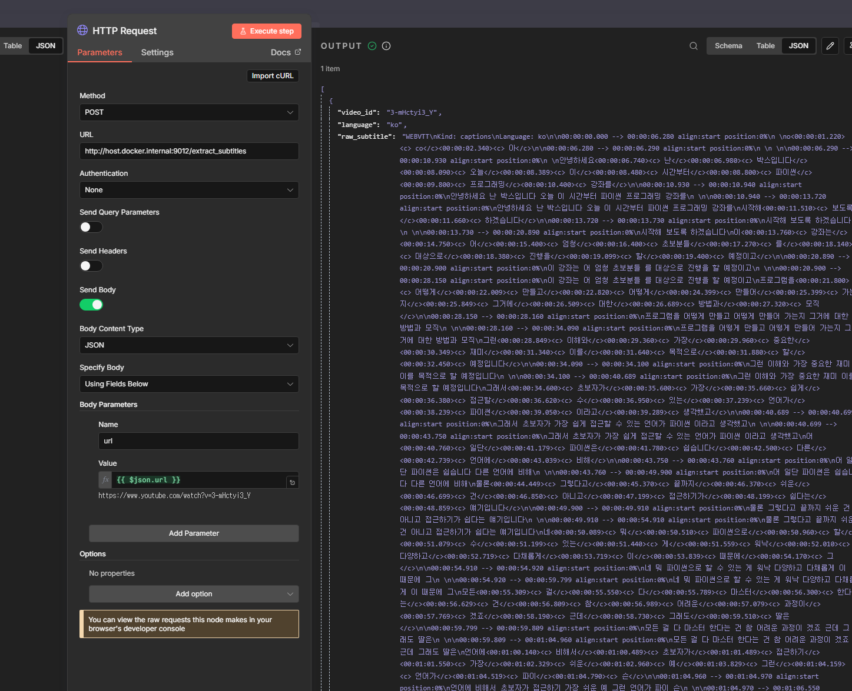Screen dimensions: 852x691
Task: Click into the URL input field
Action: coord(189,151)
